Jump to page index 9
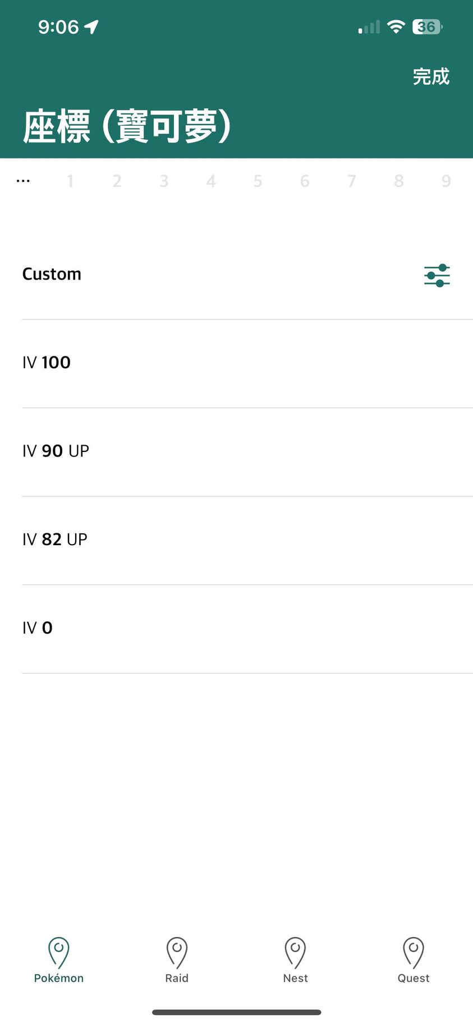Screen dimensions: 473x1024 (446, 181)
